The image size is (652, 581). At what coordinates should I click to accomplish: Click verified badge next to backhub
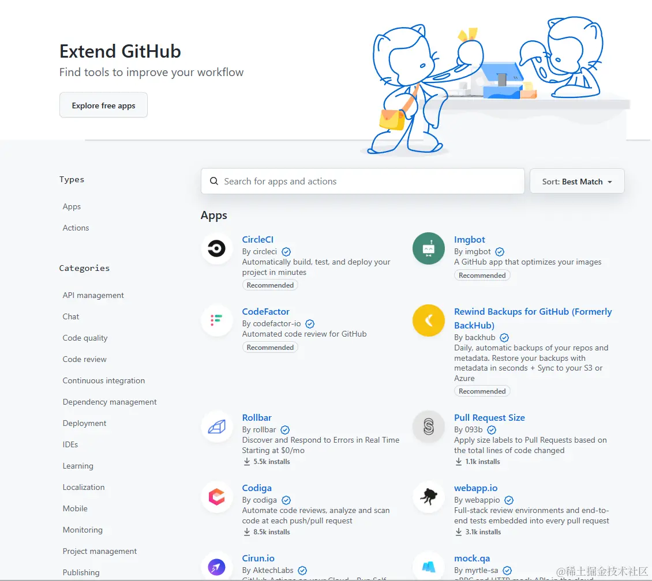pyautogui.click(x=504, y=337)
